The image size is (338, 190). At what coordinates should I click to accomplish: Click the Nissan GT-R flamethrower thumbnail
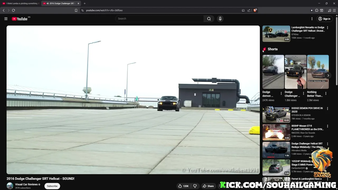pos(276,132)
